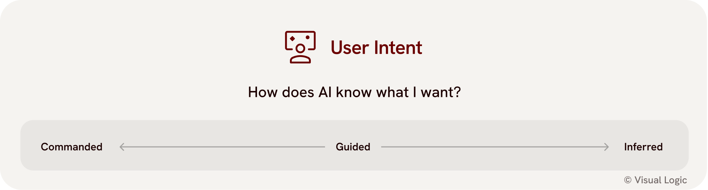708x190 pixels.
Task: Click the word "User" in the heading
Action: (350, 48)
